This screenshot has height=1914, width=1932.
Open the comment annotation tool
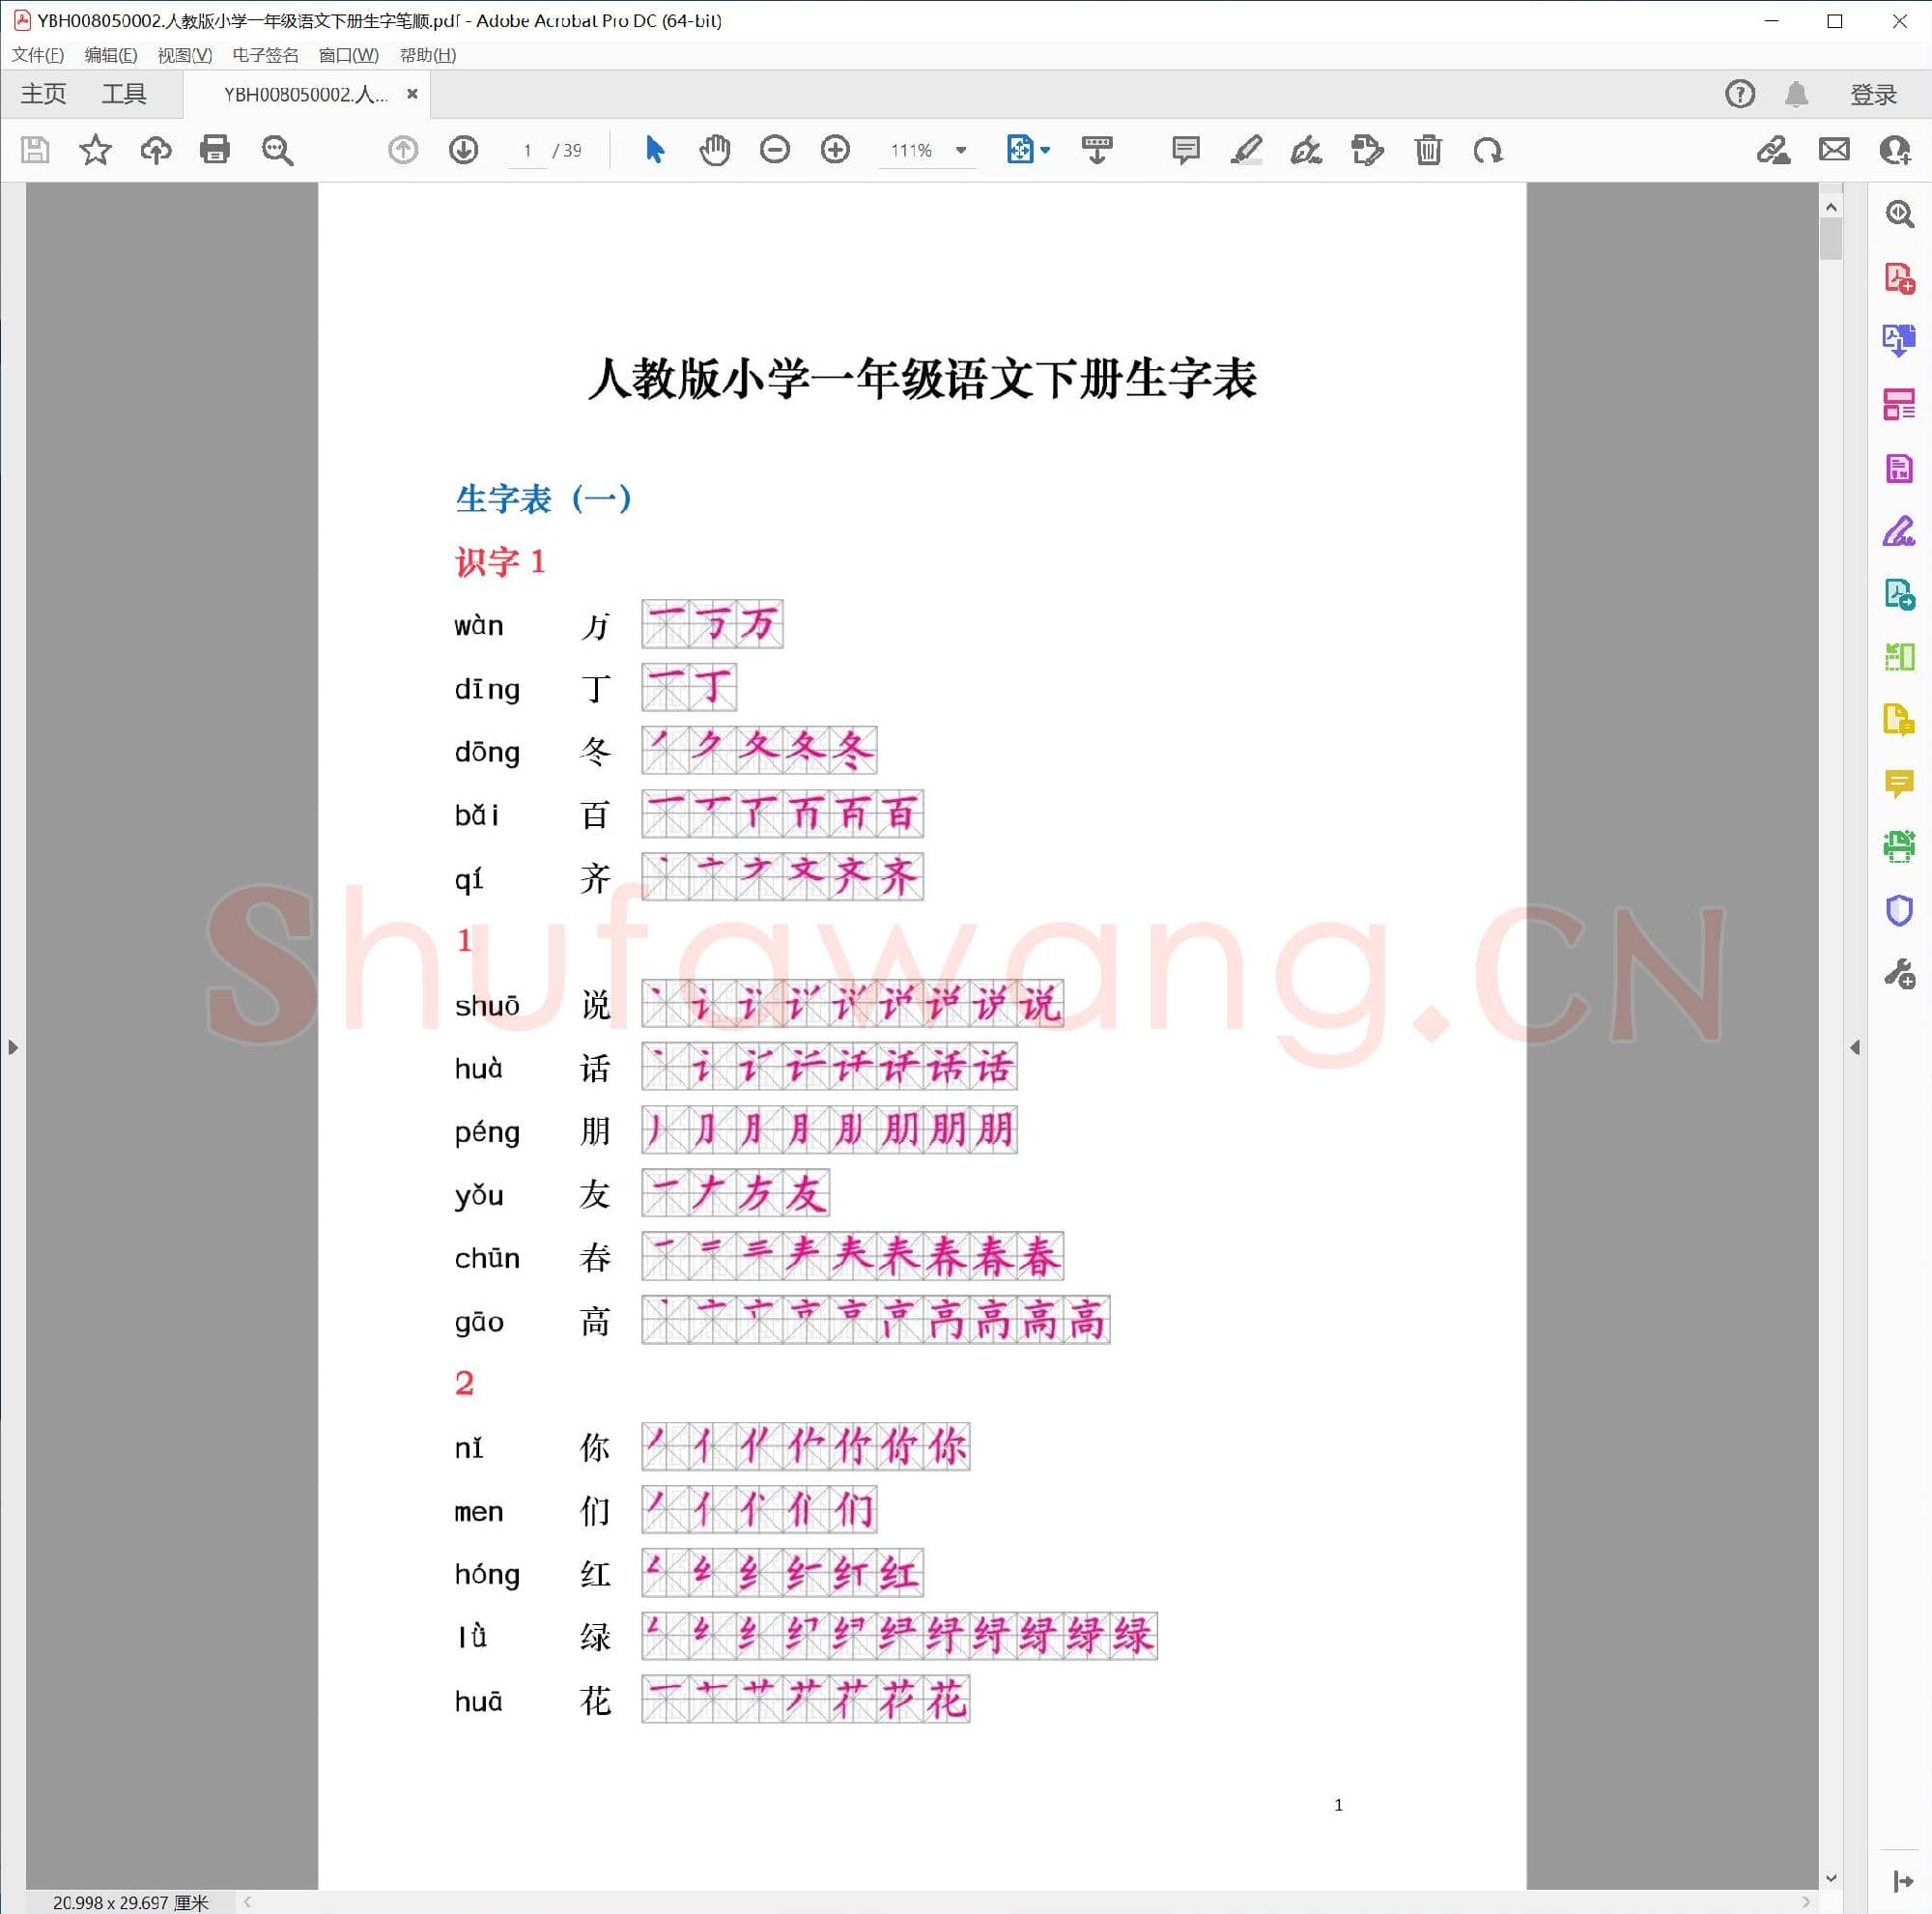click(x=1185, y=150)
